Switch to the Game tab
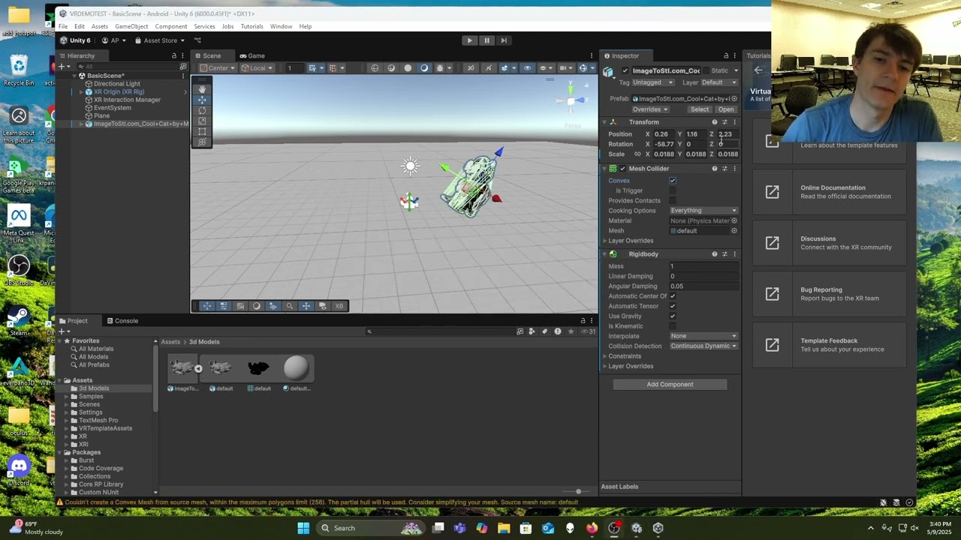Screen dimensions: 961x540 [x=252, y=55]
